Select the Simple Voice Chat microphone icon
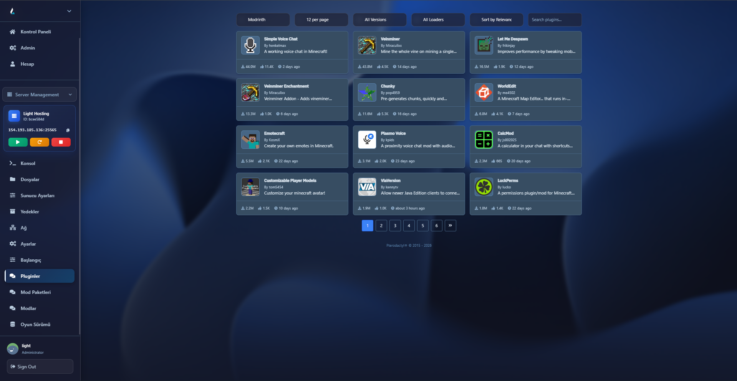Image resolution: width=737 pixels, height=381 pixels. [x=250, y=45]
